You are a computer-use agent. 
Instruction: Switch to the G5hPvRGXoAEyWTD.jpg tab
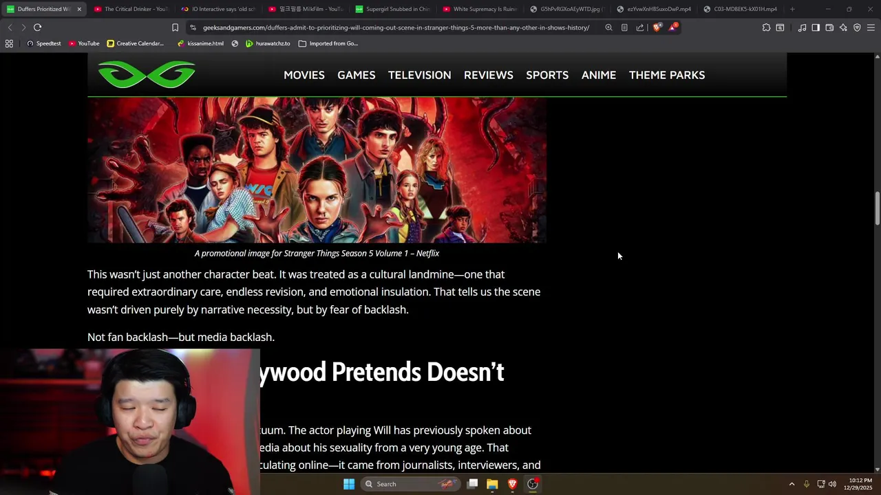click(x=567, y=9)
